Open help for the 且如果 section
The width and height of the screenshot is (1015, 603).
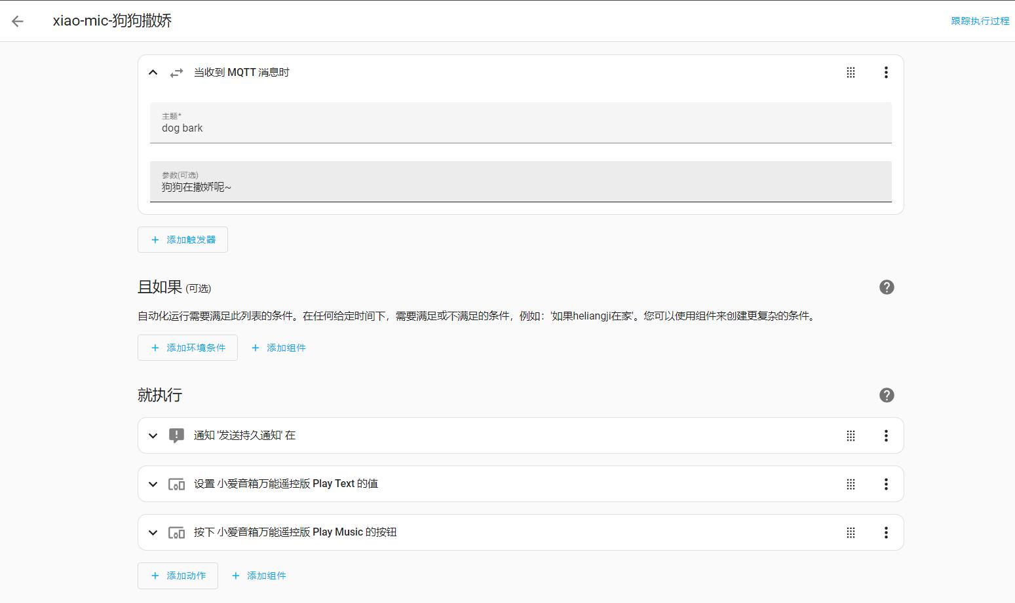887,287
